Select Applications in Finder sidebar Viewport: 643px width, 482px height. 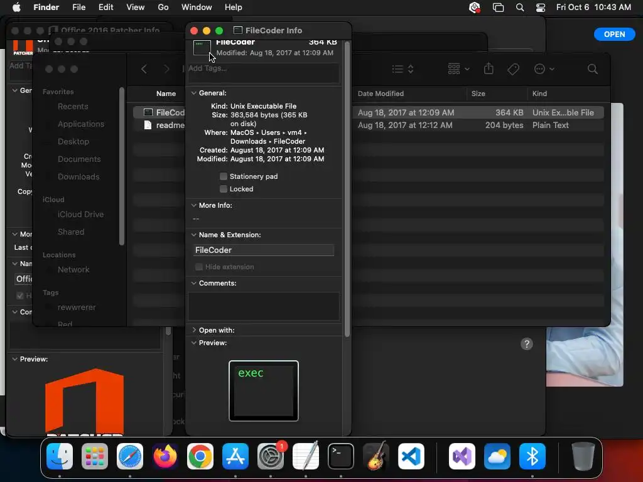click(81, 124)
